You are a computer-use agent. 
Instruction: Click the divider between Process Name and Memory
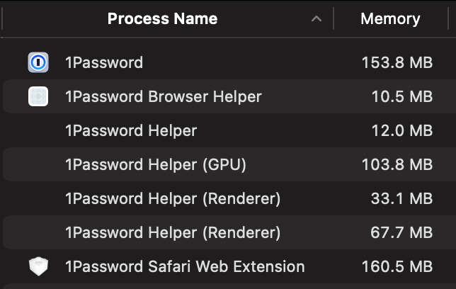click(334, 18)
